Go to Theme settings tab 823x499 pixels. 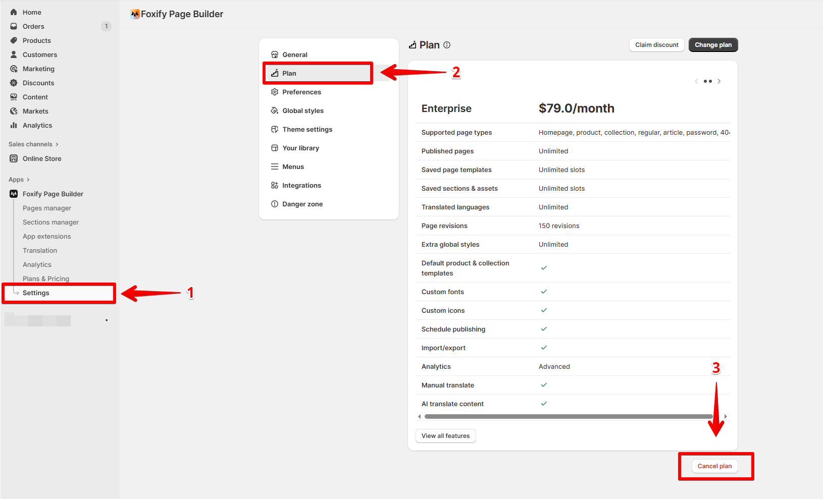[329, 129]
